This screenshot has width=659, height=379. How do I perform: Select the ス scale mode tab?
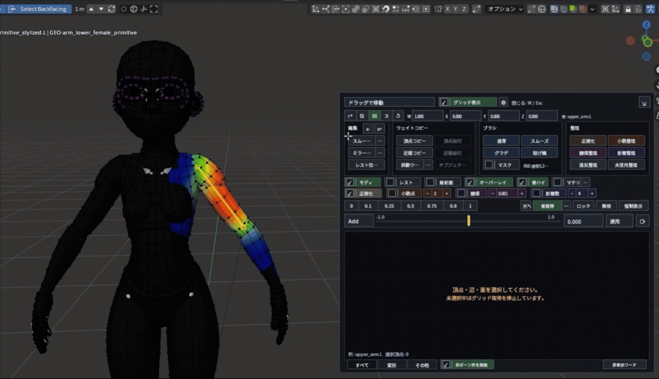tap(386, 116)
